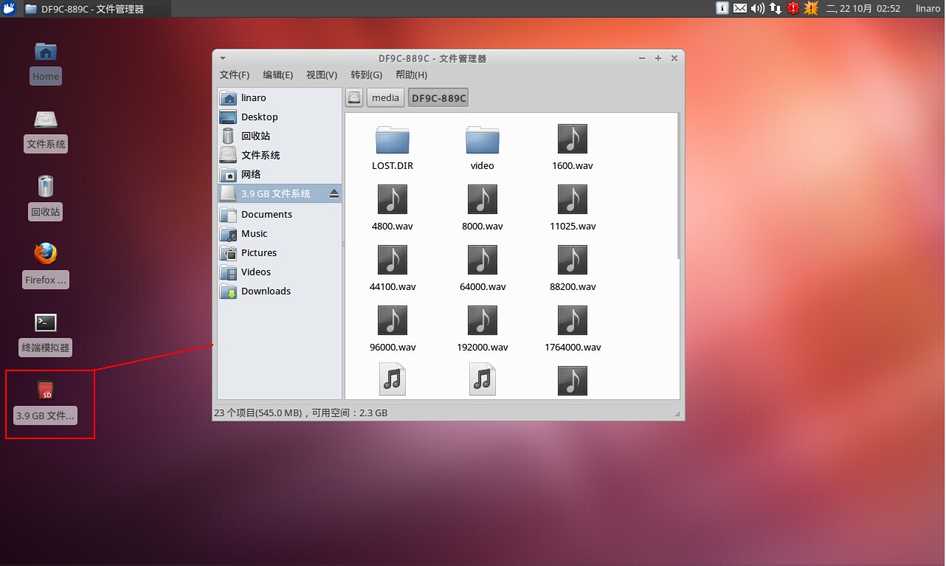Screen dimensions: 946x566
Task: Click the DF9C-889C path button
Action: coord(438,97)
